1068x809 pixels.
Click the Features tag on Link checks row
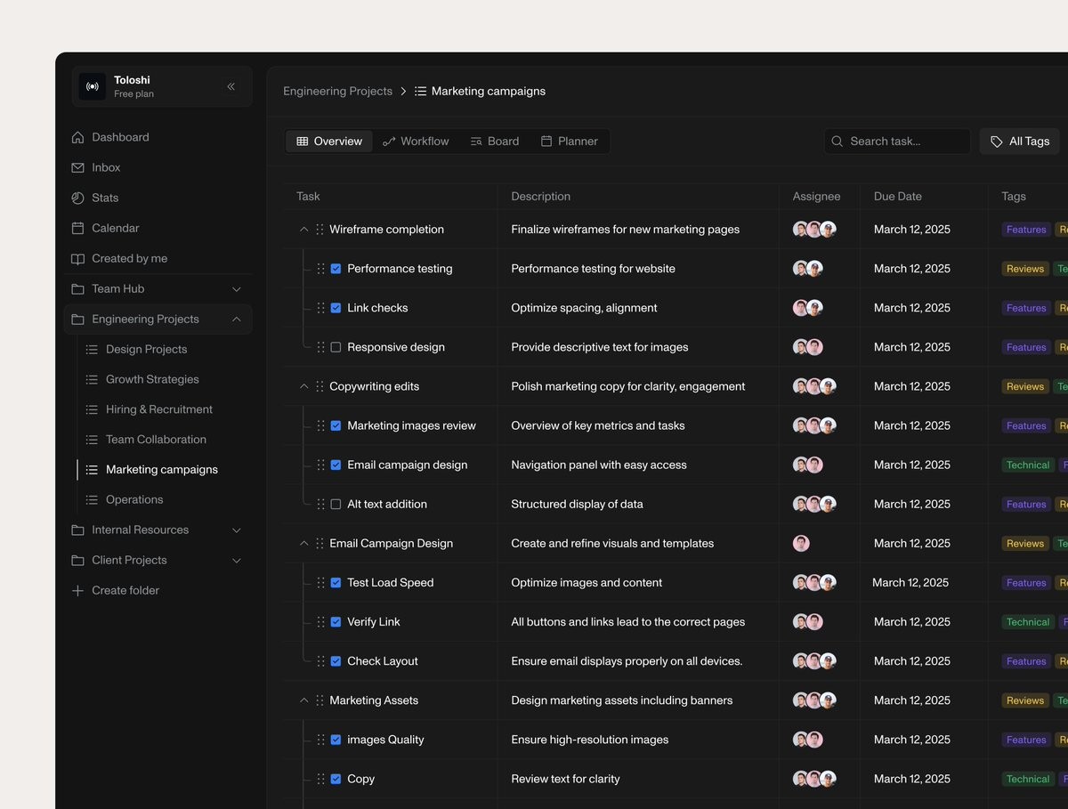point(1026,308)
